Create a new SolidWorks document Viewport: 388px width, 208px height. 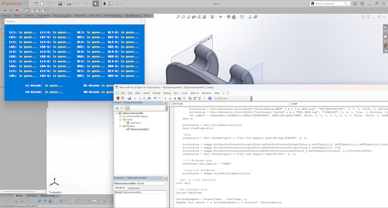[42, 4]
